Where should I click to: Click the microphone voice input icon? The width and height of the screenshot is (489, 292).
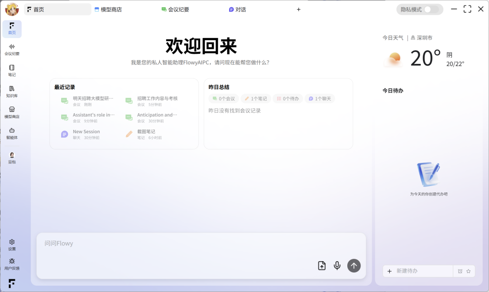[337, 266]
